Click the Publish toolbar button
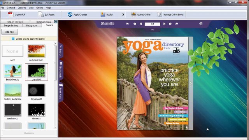 [107, 15]
